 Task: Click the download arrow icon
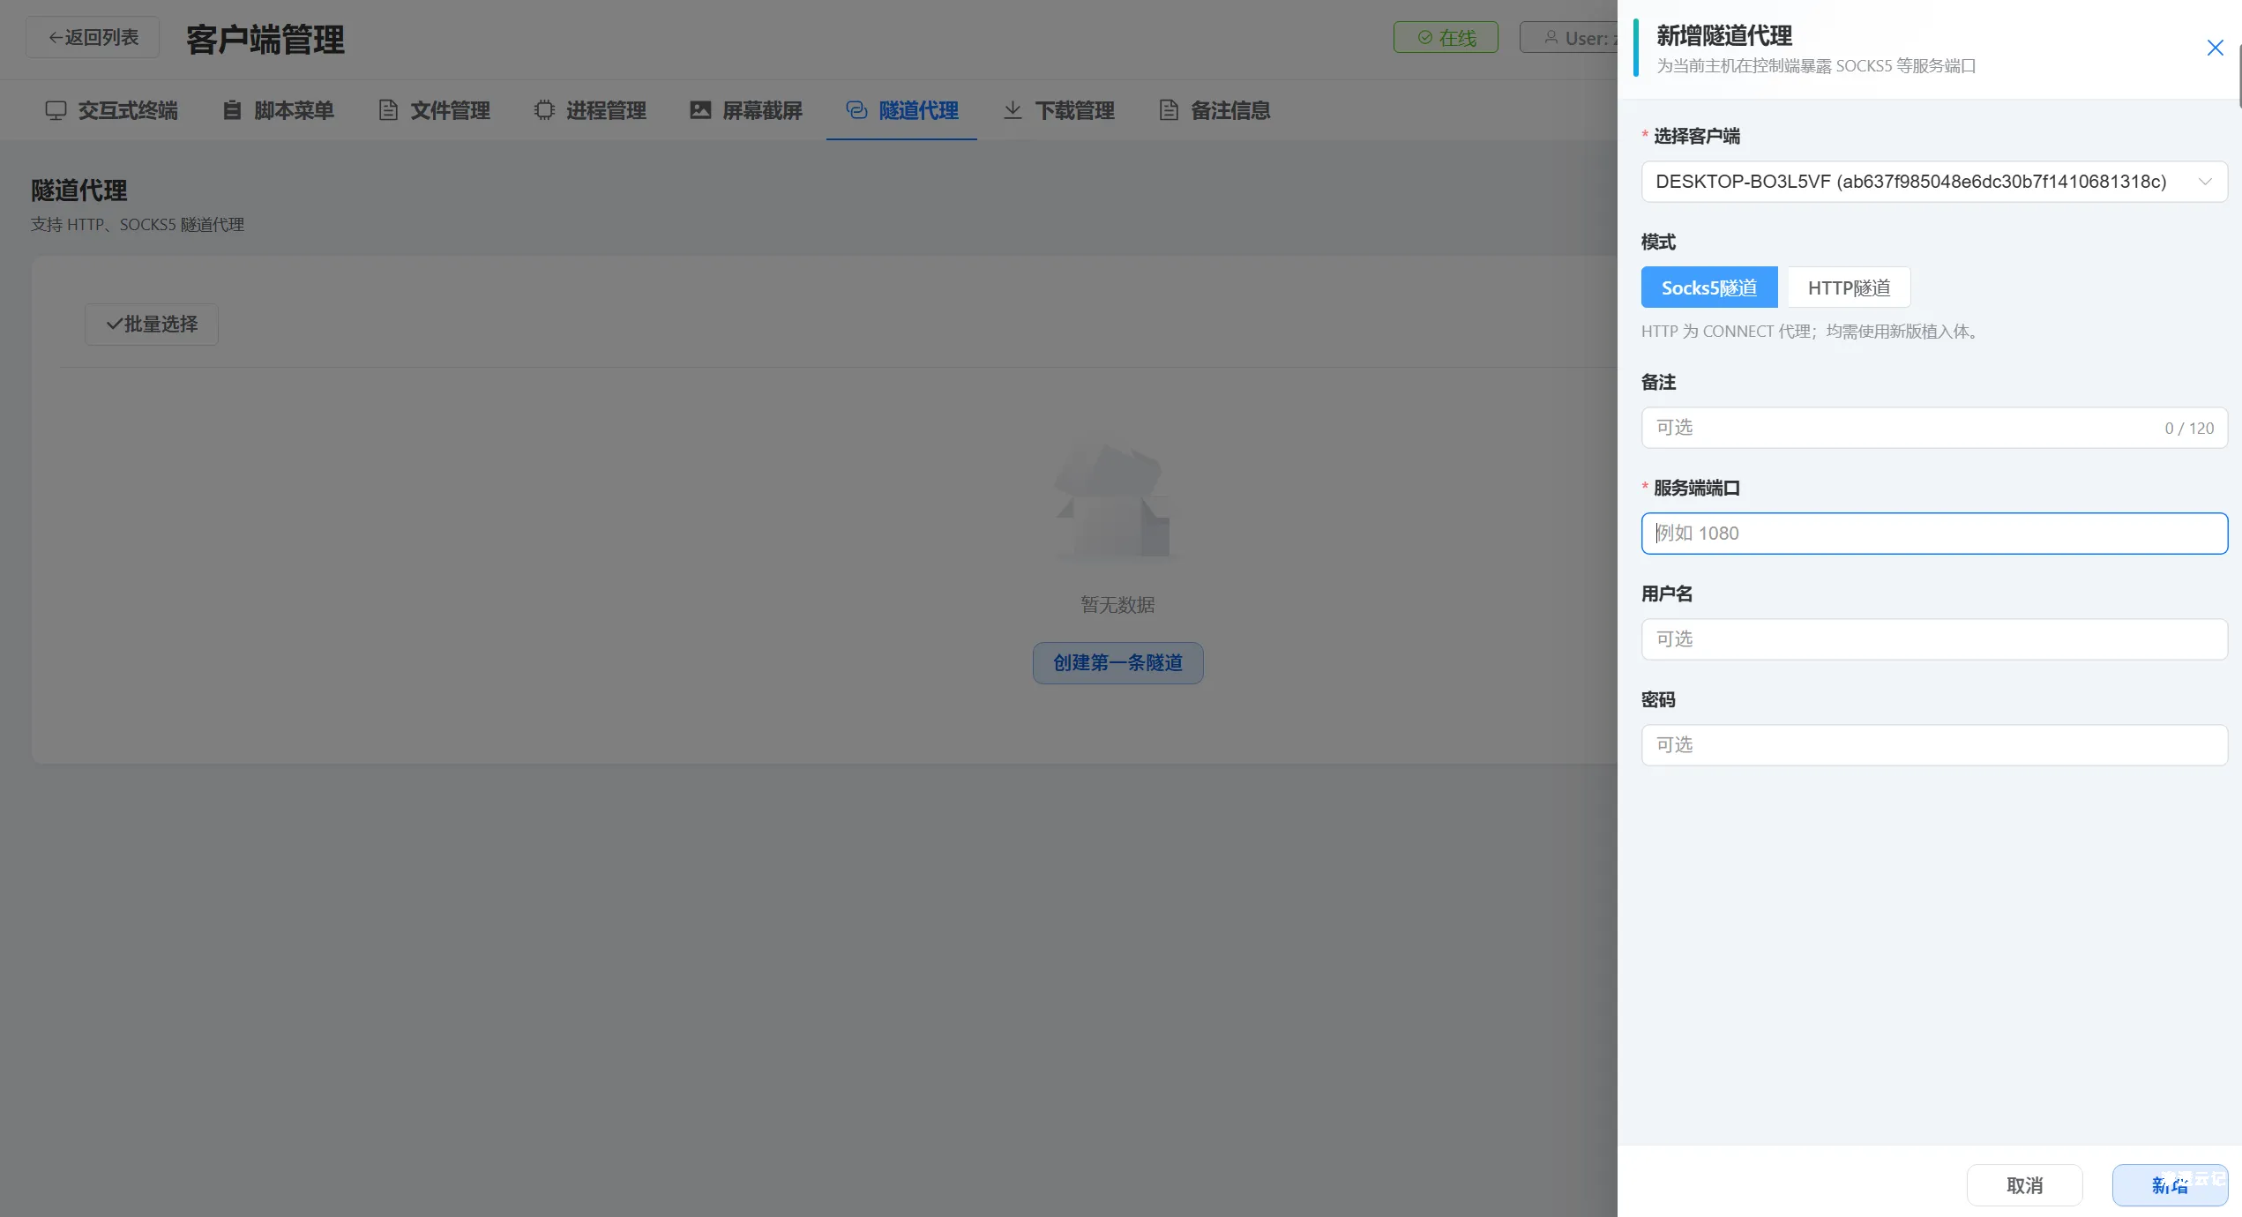click(x=1013, y=110)
